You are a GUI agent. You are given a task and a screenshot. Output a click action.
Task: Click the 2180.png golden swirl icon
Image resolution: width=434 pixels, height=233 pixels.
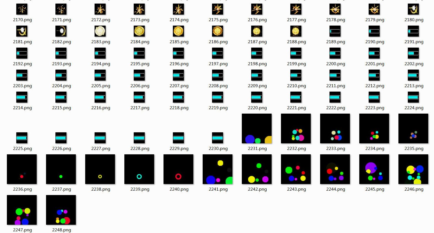413,9
